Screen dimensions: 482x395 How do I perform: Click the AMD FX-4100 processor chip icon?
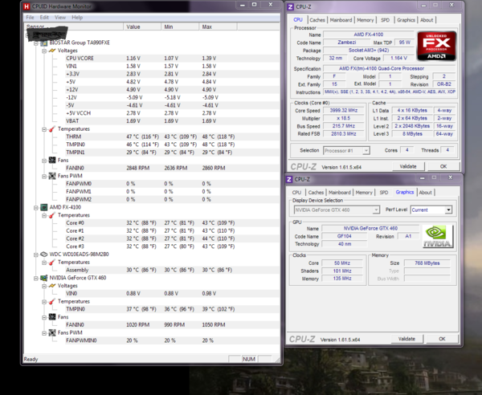[44, 207]
